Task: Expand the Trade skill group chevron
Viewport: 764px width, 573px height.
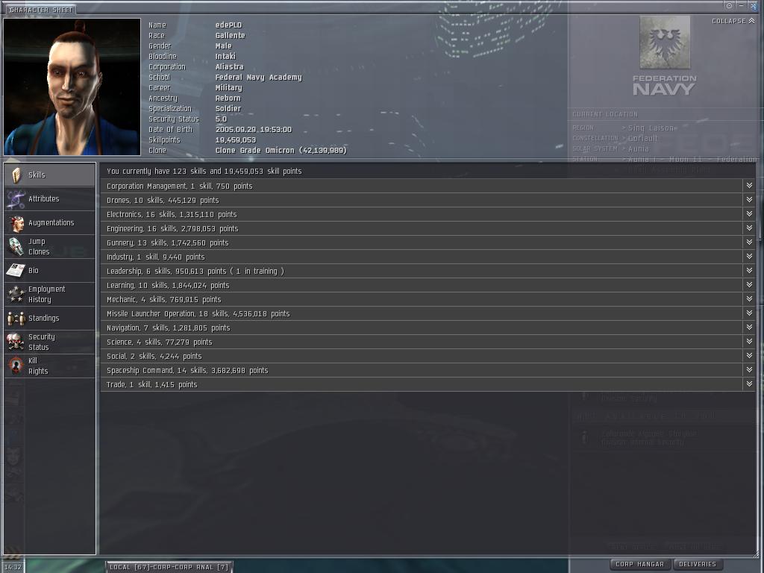Action: [749, 383]
